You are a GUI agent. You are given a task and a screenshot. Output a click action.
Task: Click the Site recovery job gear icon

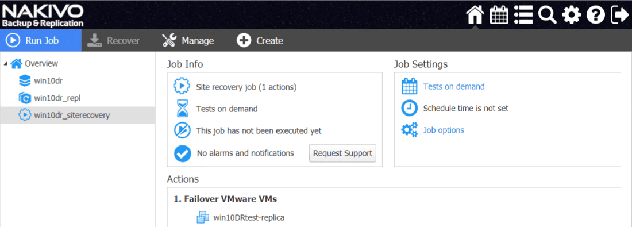coord(182,86)
